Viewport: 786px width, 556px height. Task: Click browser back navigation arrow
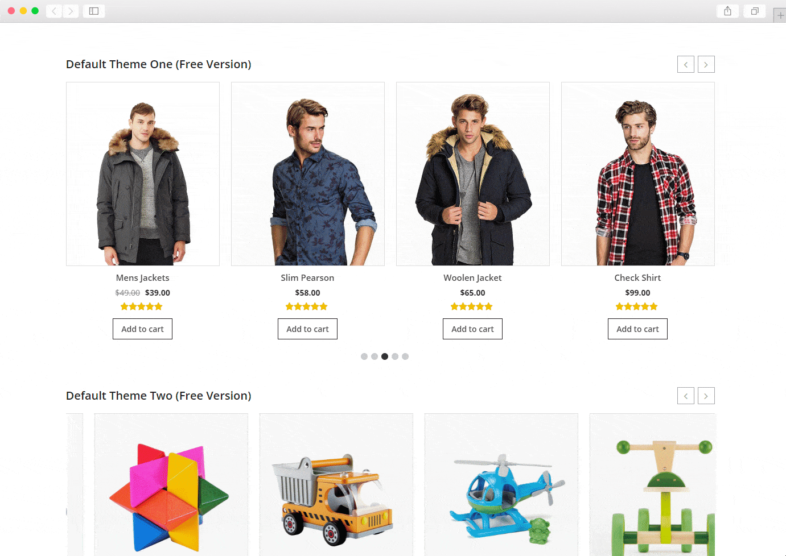point(54,11)
